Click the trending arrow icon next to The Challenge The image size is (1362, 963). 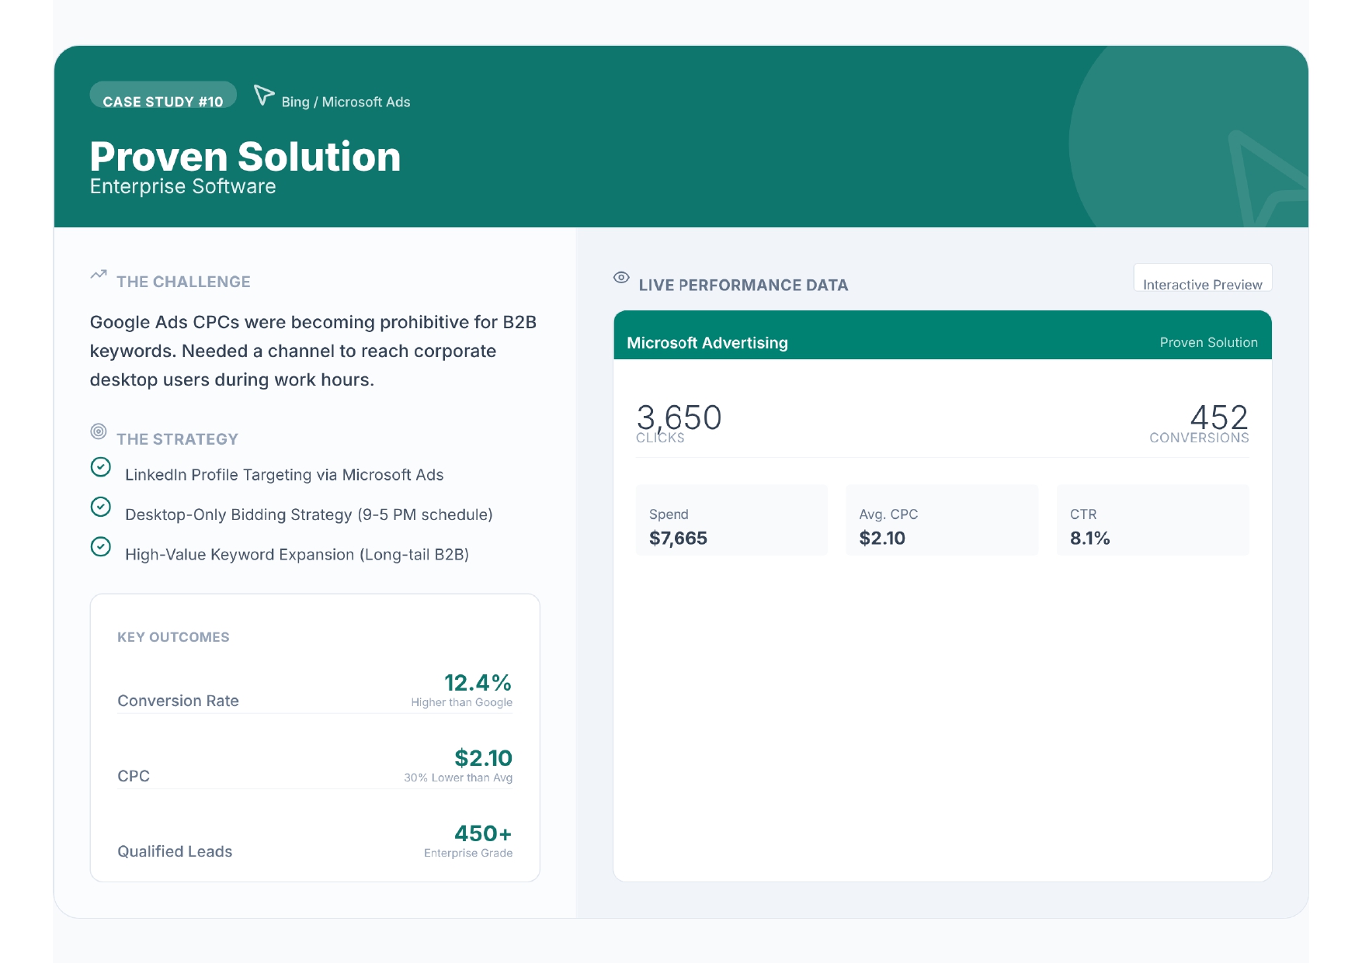pos(99,274)
